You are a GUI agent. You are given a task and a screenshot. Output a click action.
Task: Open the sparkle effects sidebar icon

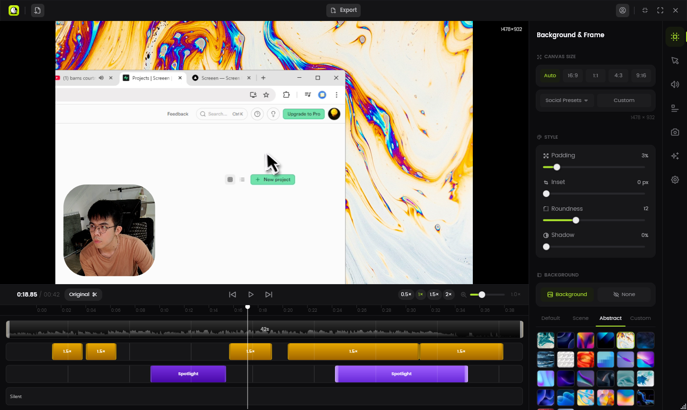pyautogui.click(x=675, y=156)
